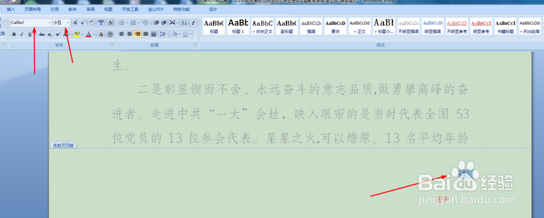The width and height of the screenshot is (544, 218).
Task: Click the Shrink Font button
Action: 83,23
